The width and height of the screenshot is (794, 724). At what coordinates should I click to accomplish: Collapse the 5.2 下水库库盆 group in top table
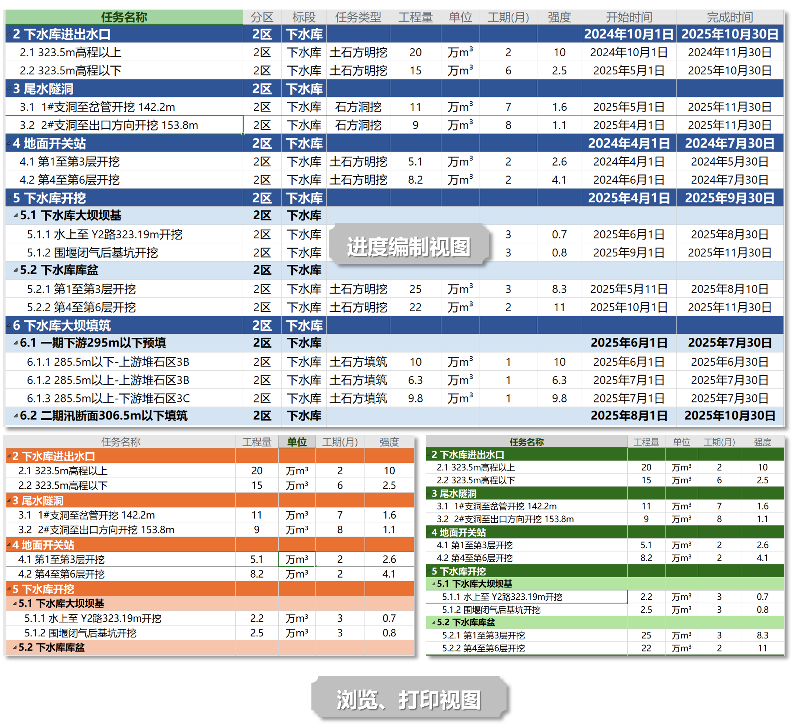16,270
